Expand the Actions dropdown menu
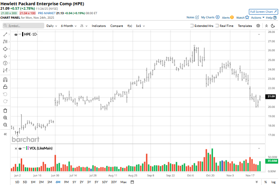 (x=258, y=18)
